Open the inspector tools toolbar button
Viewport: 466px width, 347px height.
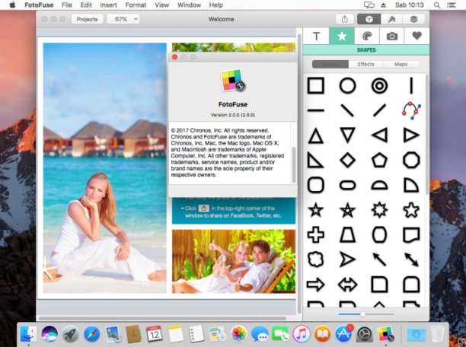[391, 19]
